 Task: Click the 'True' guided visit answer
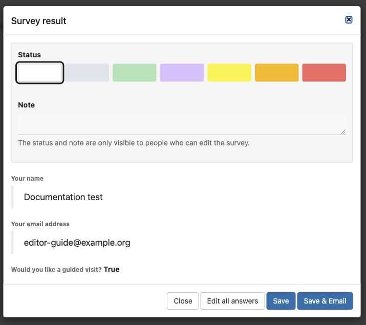coord(112,269)
